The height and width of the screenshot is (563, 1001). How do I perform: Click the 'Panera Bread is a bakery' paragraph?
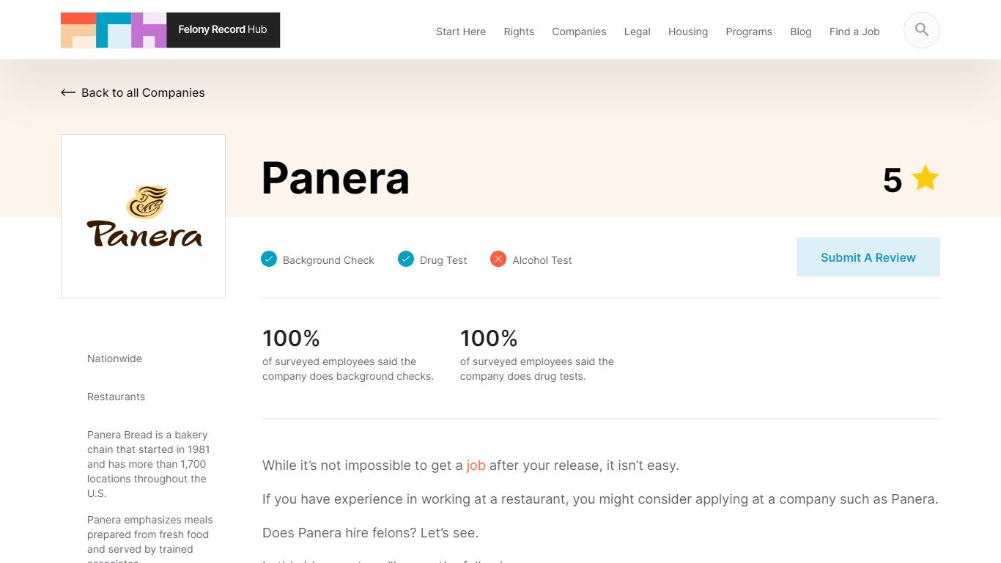pos(149,464)
